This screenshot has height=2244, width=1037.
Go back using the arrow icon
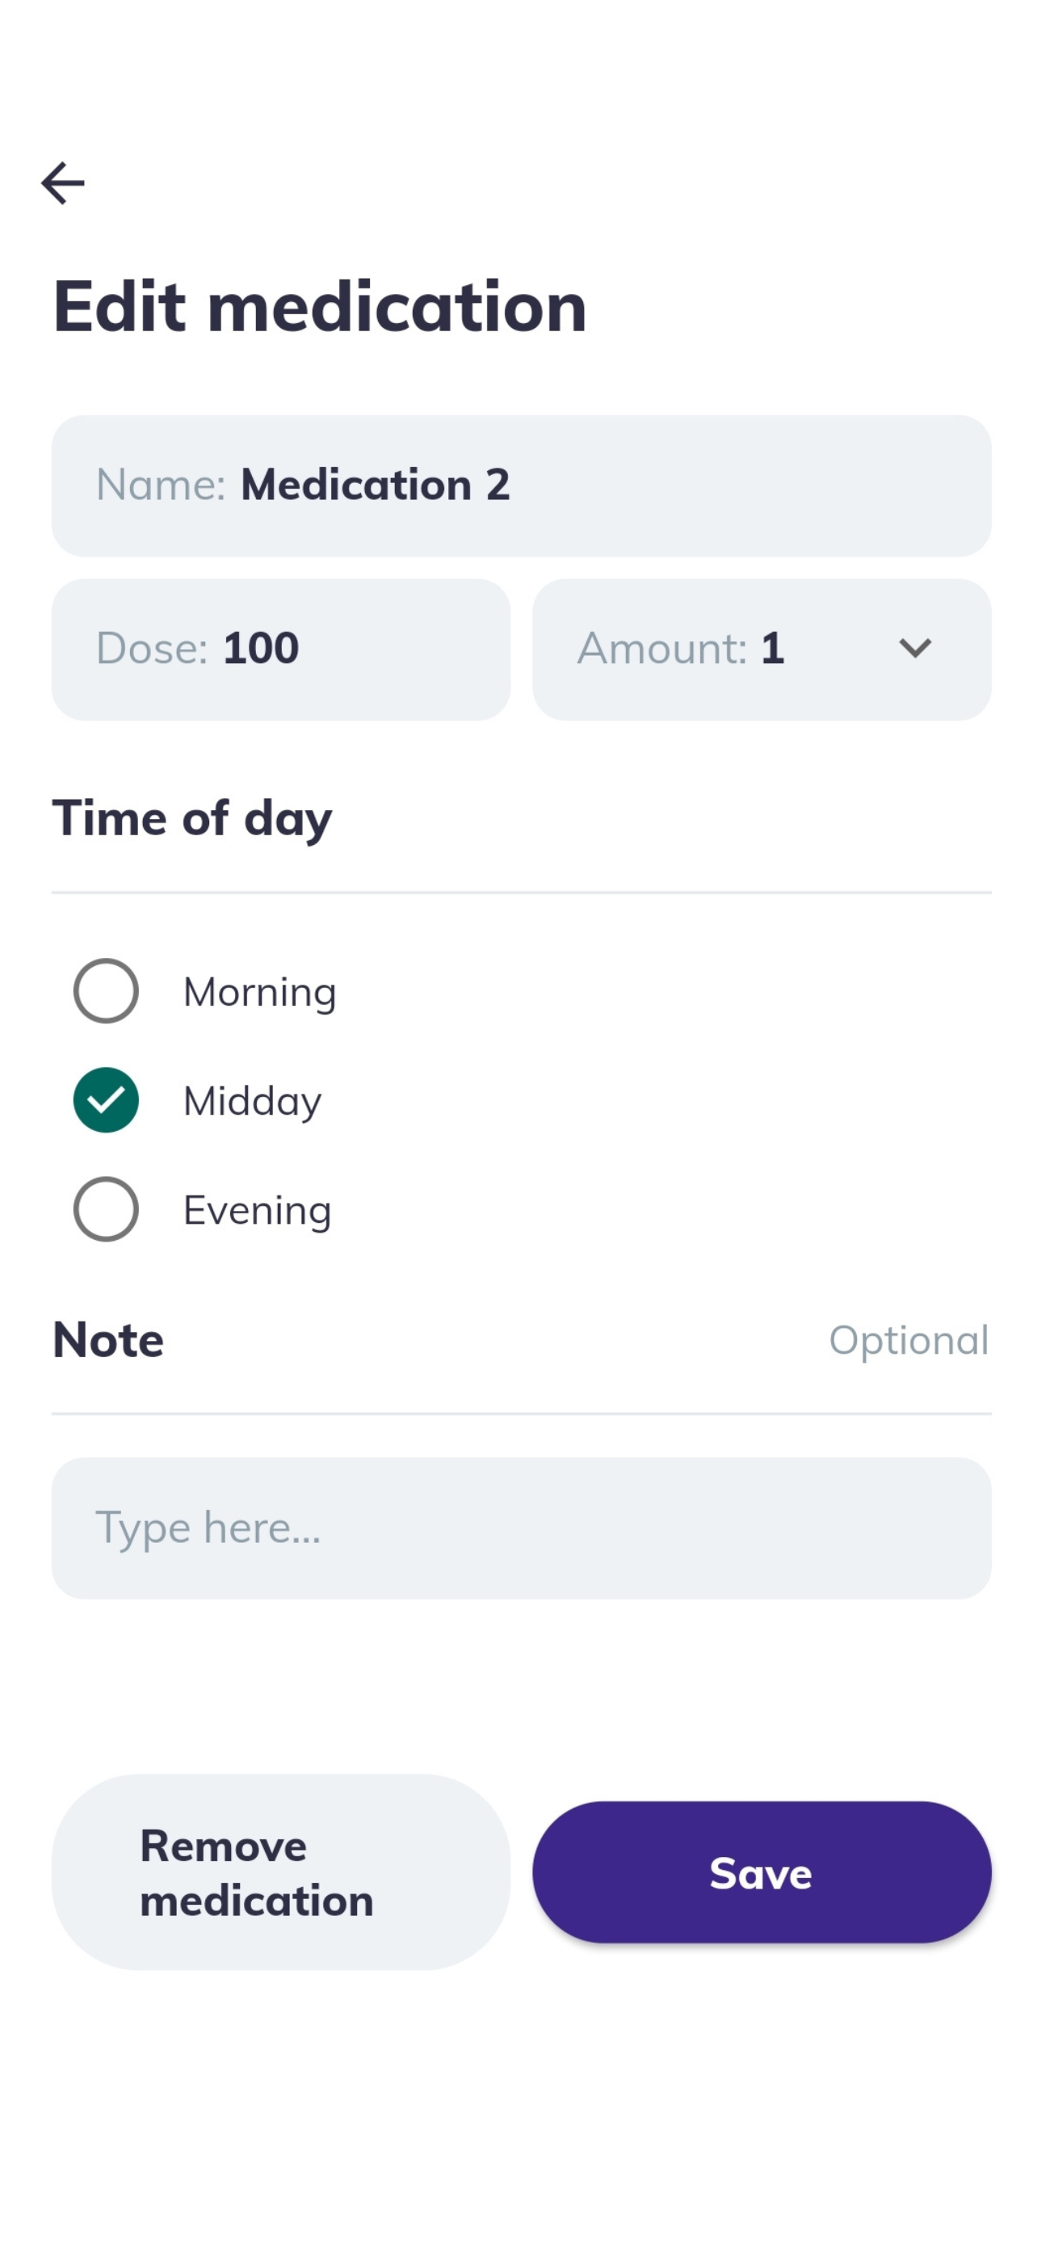[63, 183]
